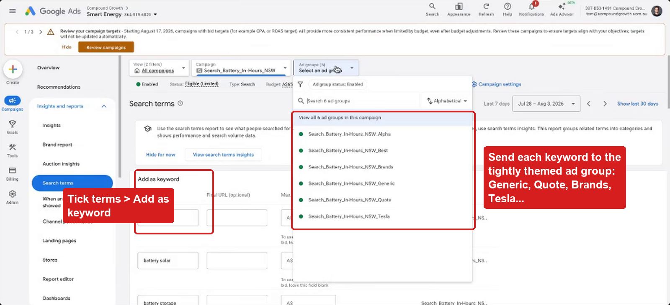
Task: Open Auction insights
Action: click(x=61, y=164)
